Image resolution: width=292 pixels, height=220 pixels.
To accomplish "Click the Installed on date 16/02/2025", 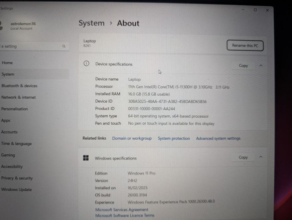I will tap(137, 187).
